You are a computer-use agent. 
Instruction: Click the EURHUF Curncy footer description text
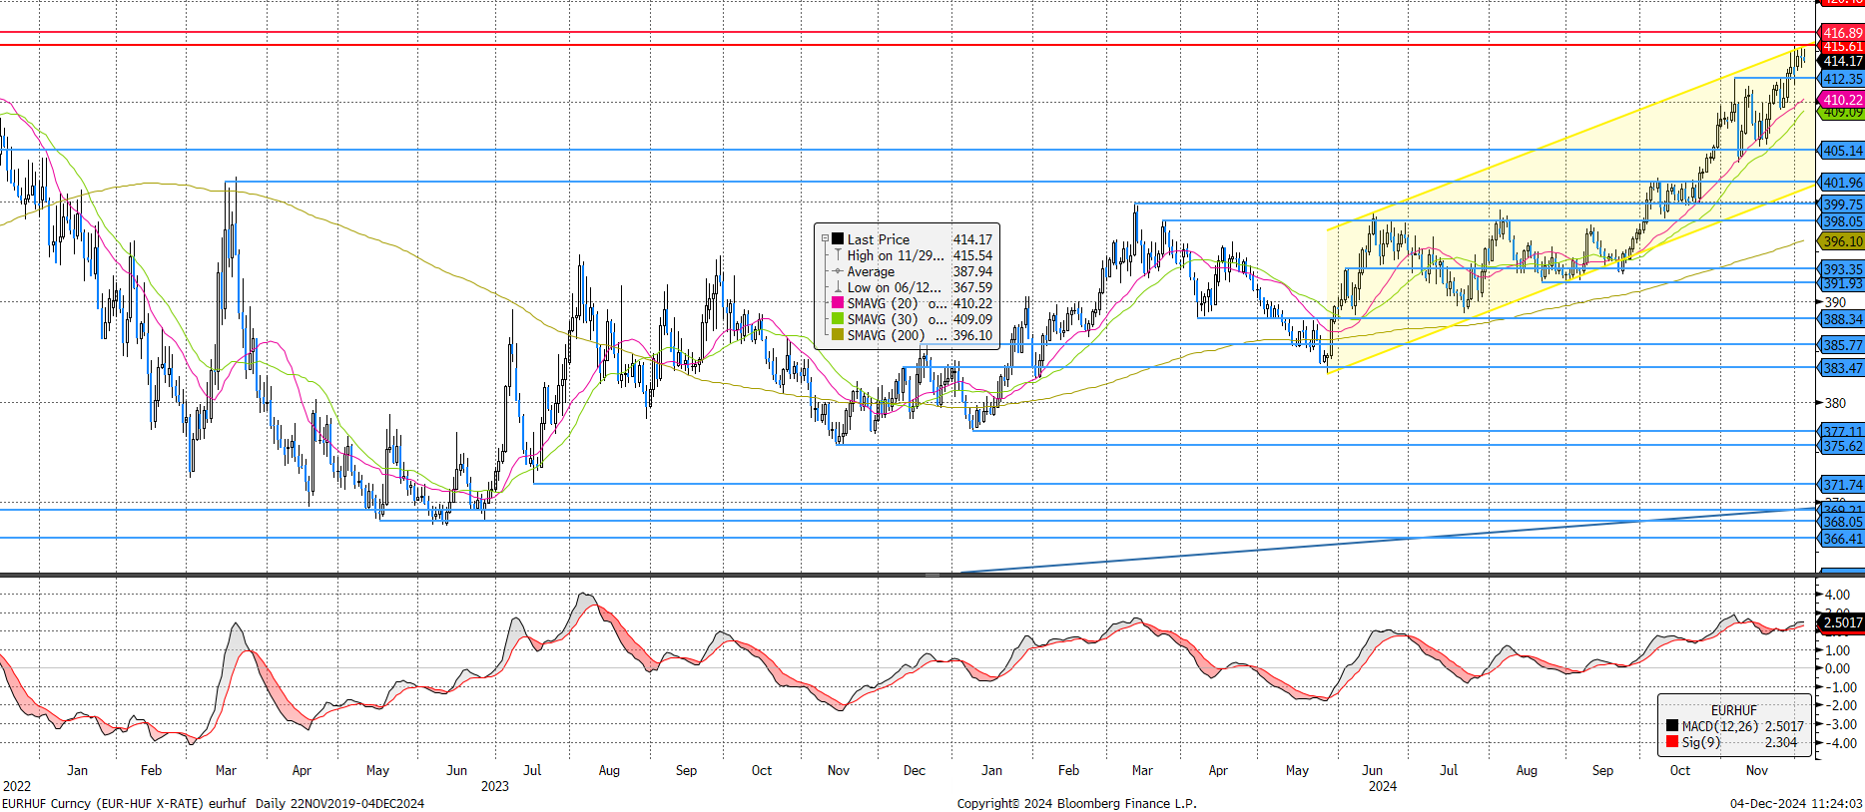pyautogui.click(x=213, y=803)
